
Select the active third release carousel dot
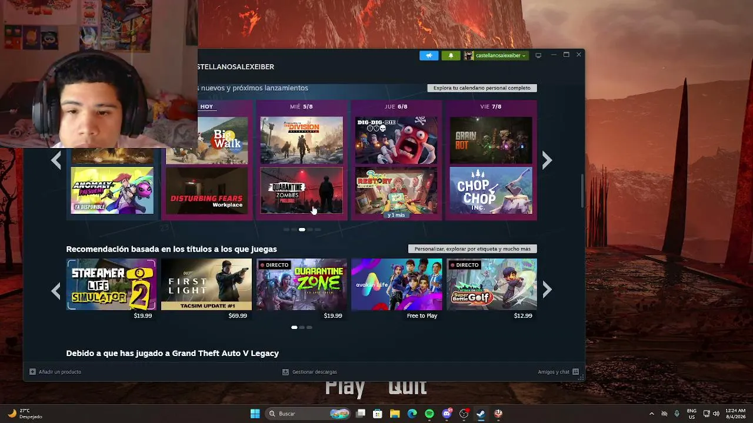tap(302, 230)
